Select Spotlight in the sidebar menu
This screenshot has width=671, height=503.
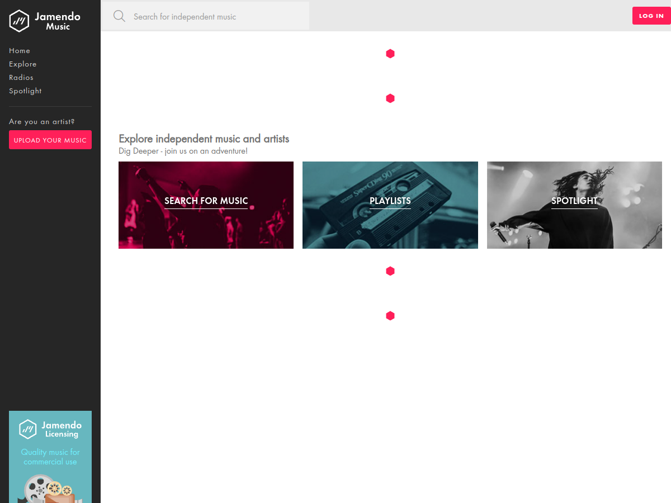coord(25,91)
